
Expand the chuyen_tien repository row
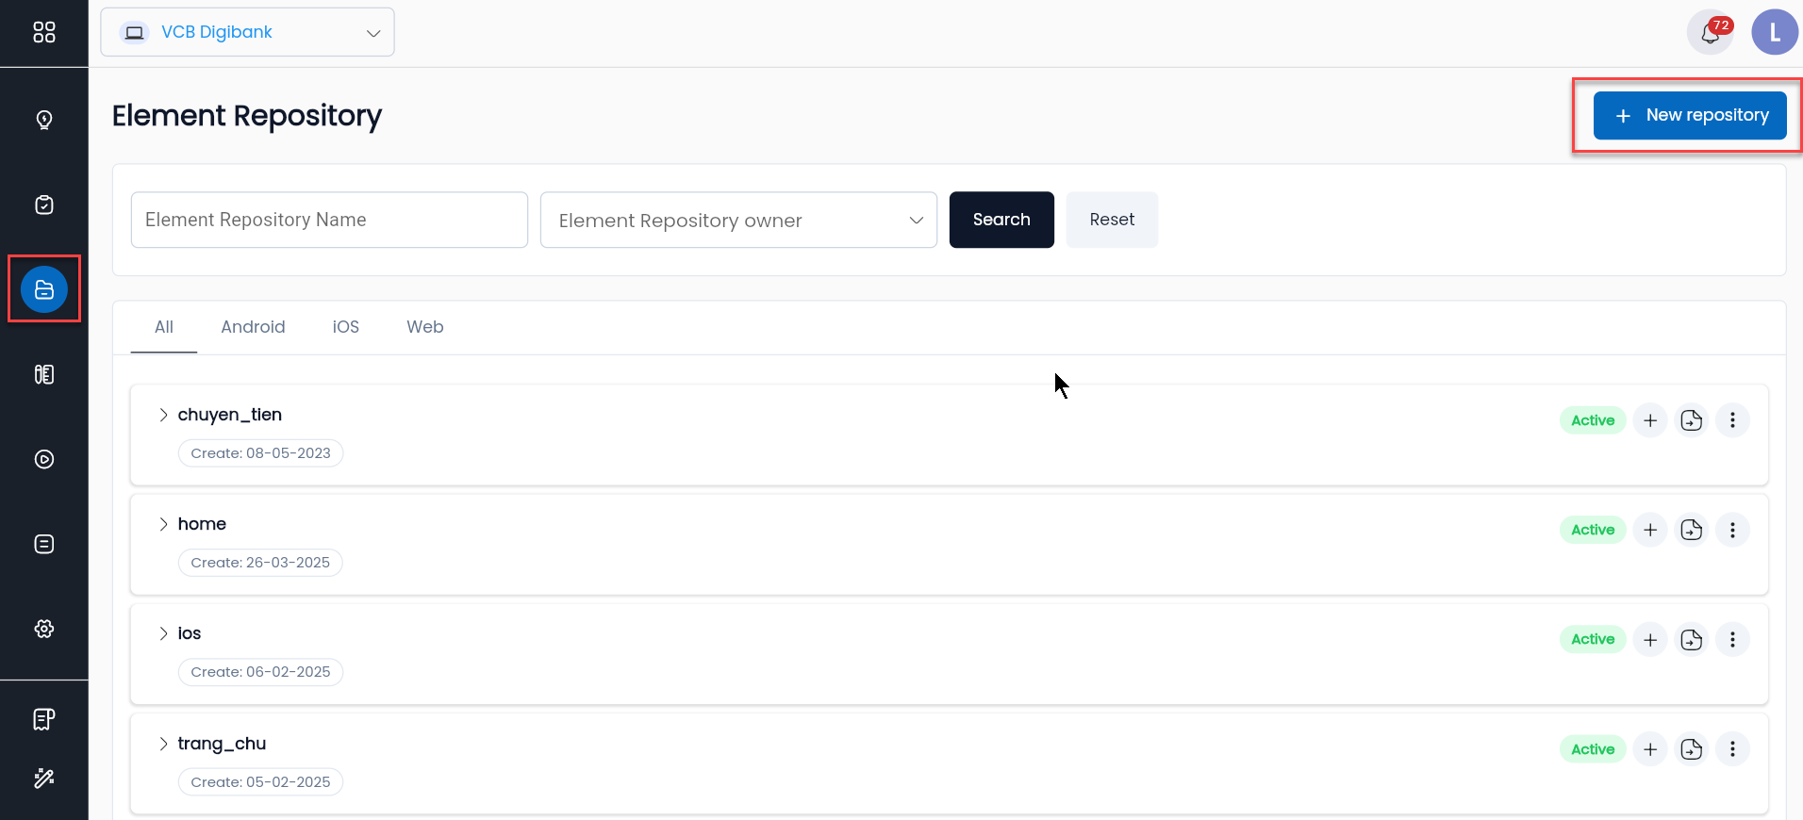tap(163, 415)
